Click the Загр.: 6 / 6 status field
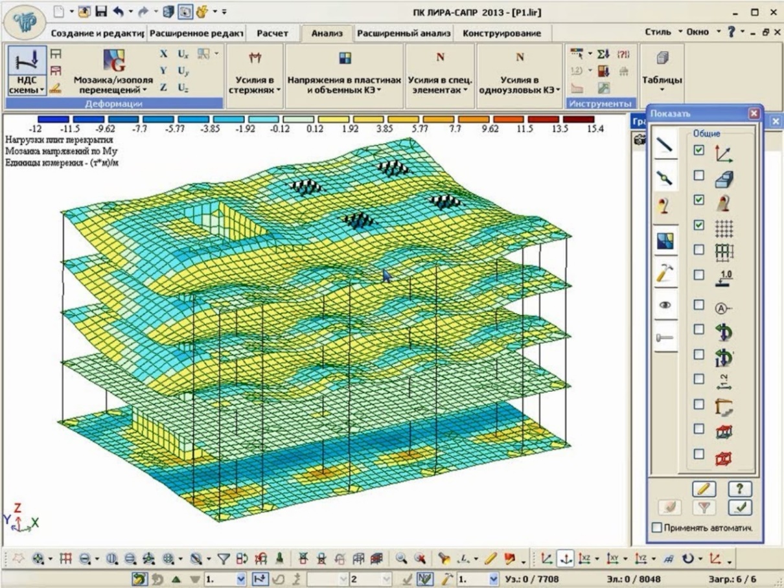Screen dimensions: 784x588 click(732, 578)
